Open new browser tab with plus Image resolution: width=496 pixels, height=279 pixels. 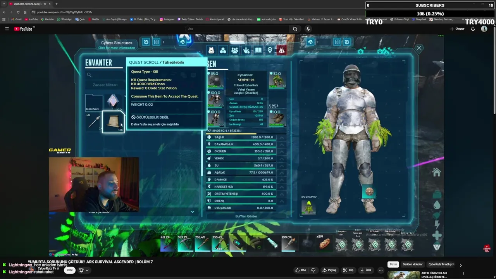tap(57, 4)
